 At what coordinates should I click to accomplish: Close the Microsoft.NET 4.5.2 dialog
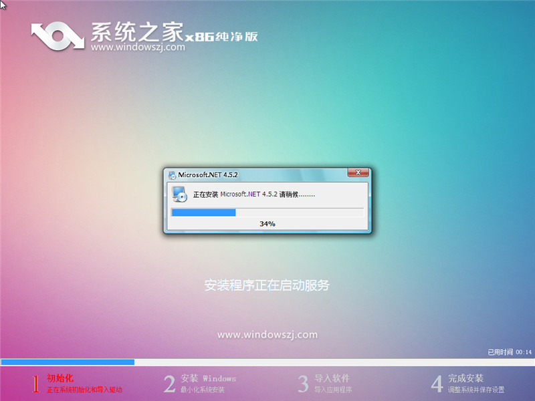[359, 172]
